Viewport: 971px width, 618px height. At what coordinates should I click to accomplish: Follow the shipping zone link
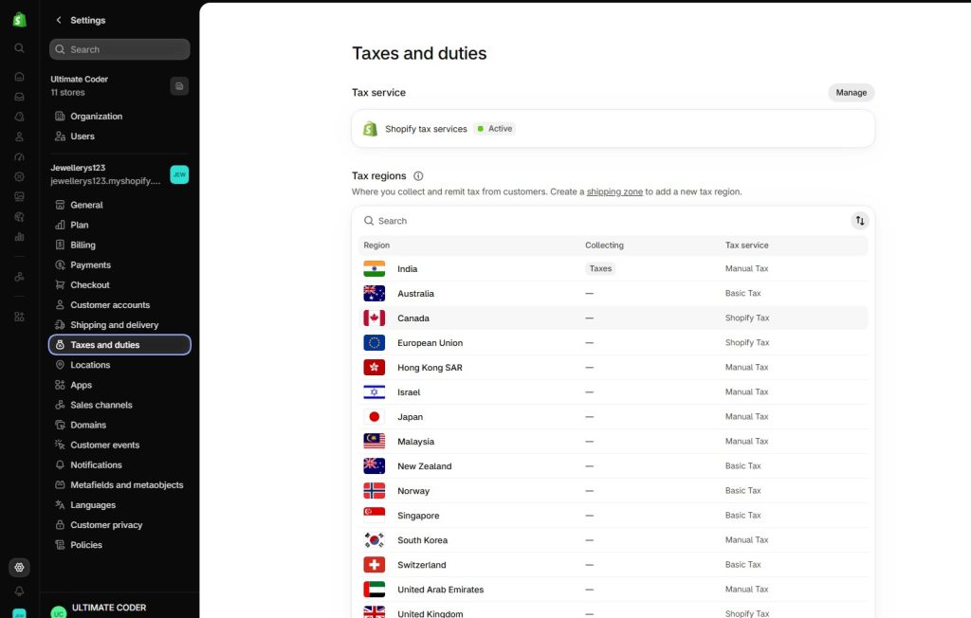[x=614, y=192]
